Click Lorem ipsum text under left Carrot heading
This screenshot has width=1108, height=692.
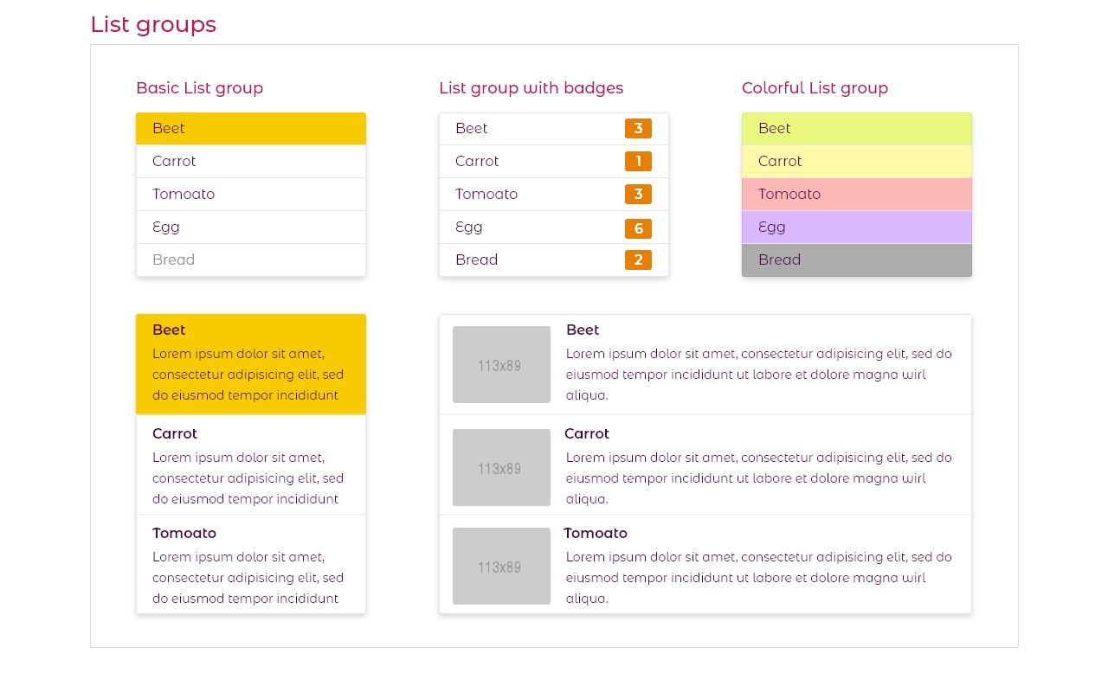(248, 478)
